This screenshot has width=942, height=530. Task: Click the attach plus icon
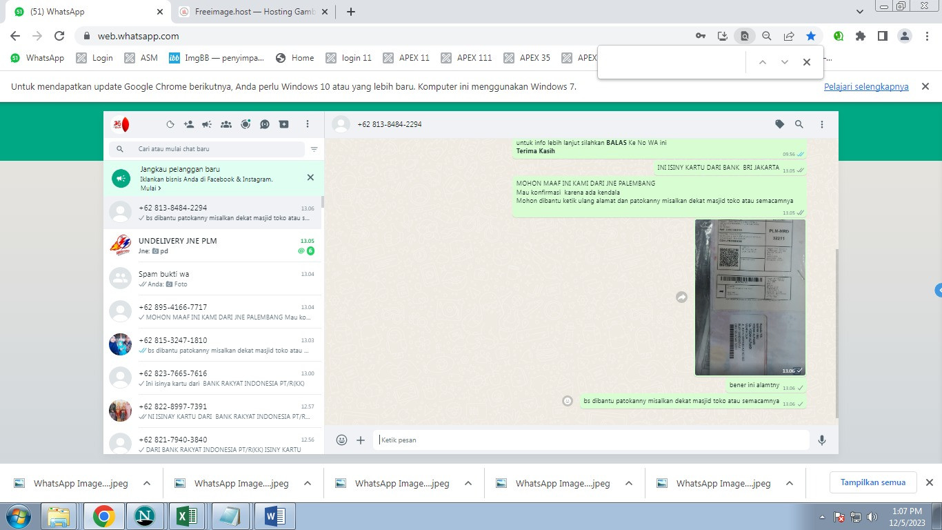click(x=361, y=440)
